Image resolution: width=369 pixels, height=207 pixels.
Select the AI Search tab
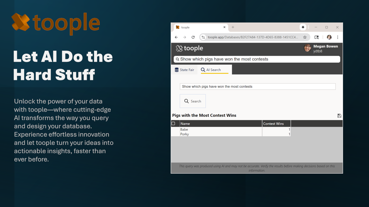[214, 70]
